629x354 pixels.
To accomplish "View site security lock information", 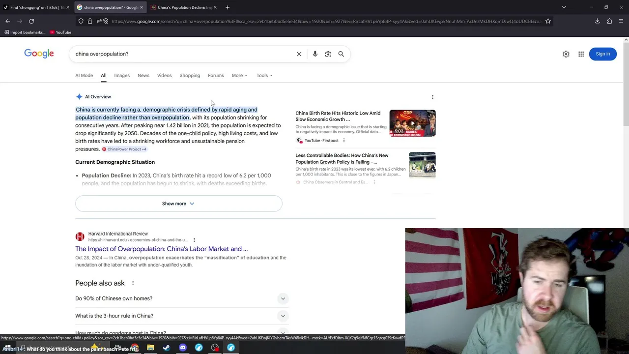I will coord(90,21).
